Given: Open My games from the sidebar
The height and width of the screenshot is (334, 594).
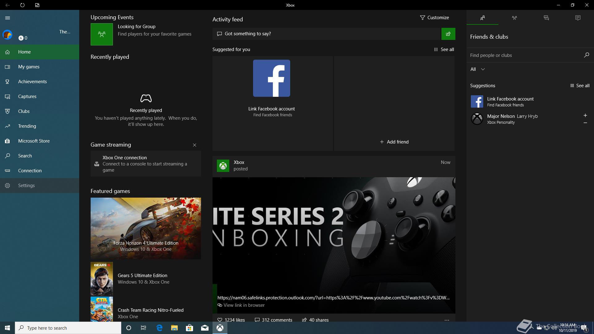Looking at the screenshot, I should 40,67.
